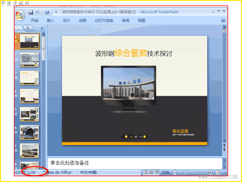Open the Office button menu
Image resolution: width=242 pixels, height=182 pixels.
tap(20, 15)
